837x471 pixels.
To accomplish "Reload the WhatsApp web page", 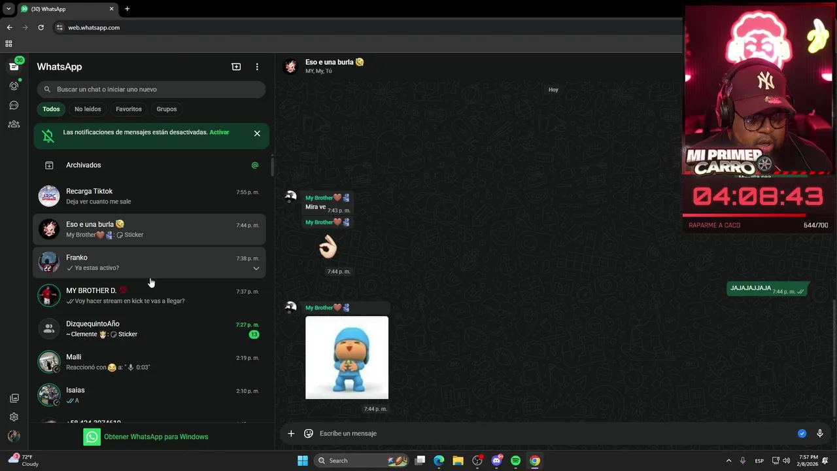I will 41,27.
